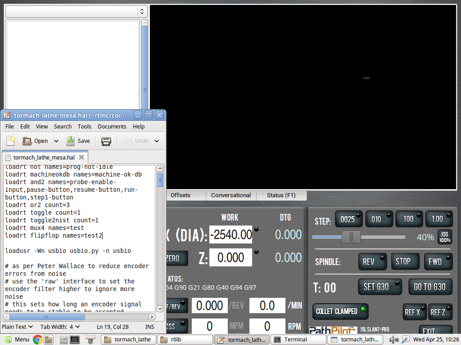Click the Print icon in gedit
The width and height of the screenshot is (461, 345).
pos(106,141)
